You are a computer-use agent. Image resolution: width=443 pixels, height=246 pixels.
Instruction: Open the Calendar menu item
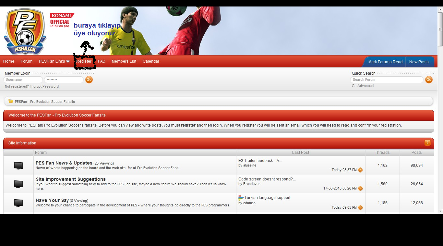pyautogui.click(x=151, y=61)
